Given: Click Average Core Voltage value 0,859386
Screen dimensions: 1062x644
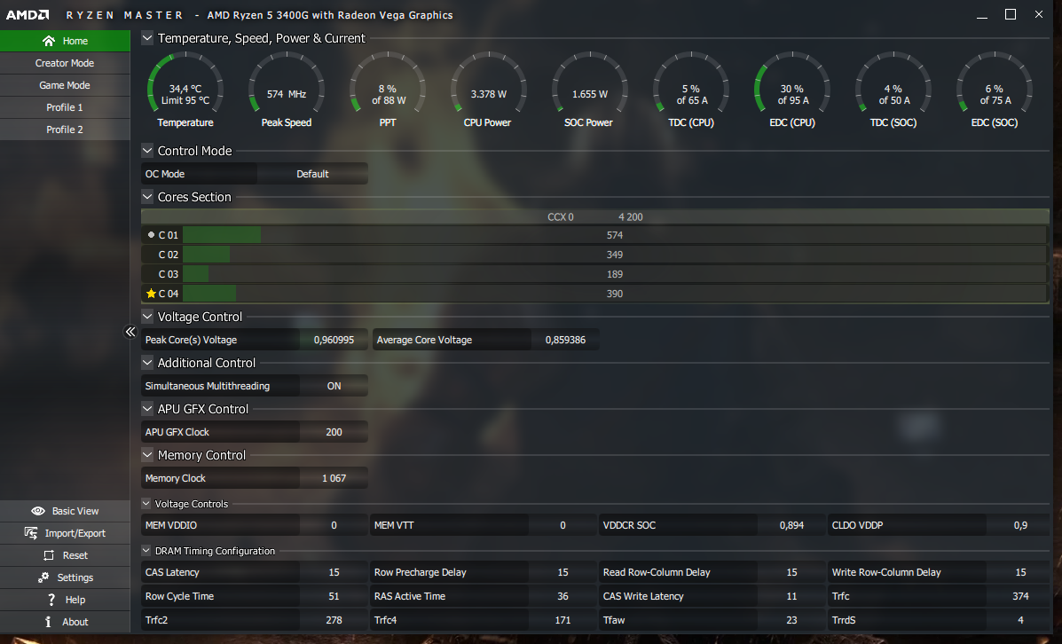Looking at the screenshot, I should (565, 340).
